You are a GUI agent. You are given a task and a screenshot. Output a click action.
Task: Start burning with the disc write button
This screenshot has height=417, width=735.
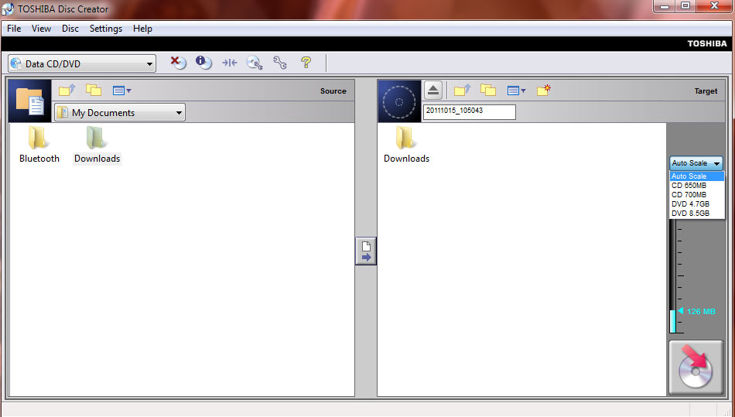coord(696,367)
